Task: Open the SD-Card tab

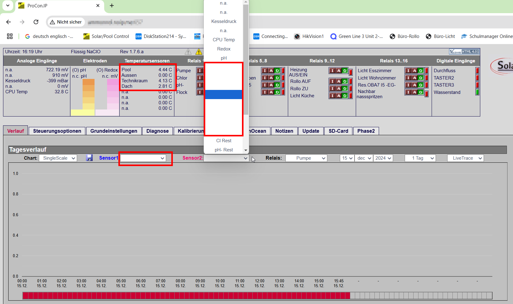Action: point(338,131)
